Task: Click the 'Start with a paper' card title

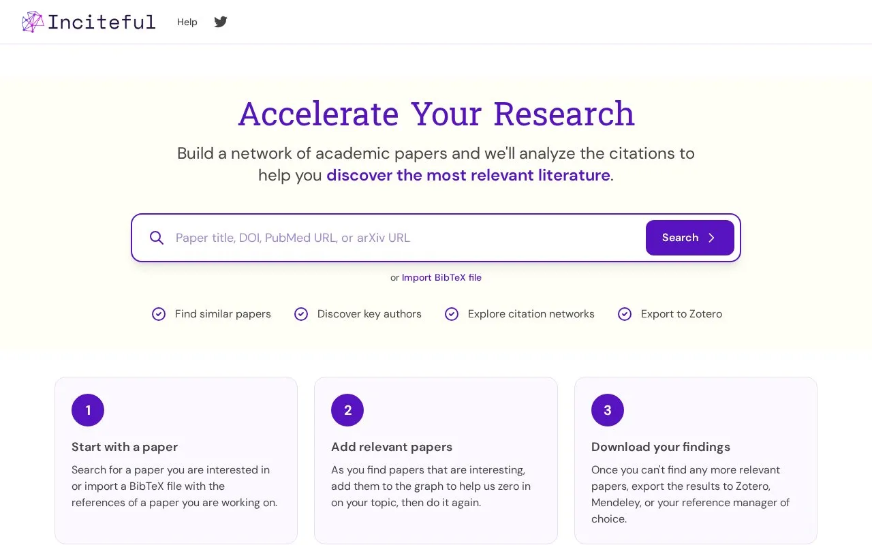Action: pos(125,447)
